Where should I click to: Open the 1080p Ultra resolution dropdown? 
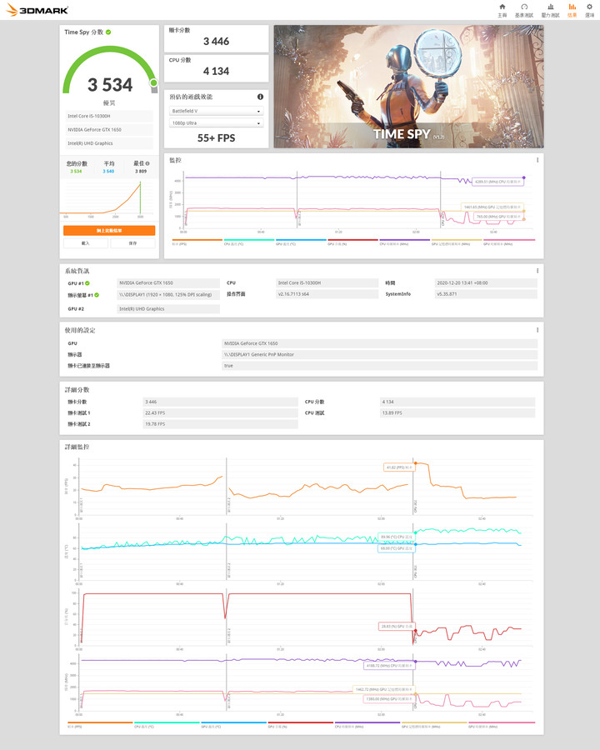[217, 123]
